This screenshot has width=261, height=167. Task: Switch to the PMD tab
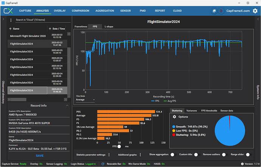click(143, 11)
